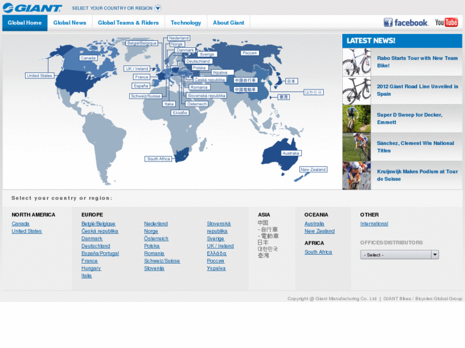Choose Danmark link in Europe list
This screenshot has width=465, height=348.
click(x=92, y=238)
